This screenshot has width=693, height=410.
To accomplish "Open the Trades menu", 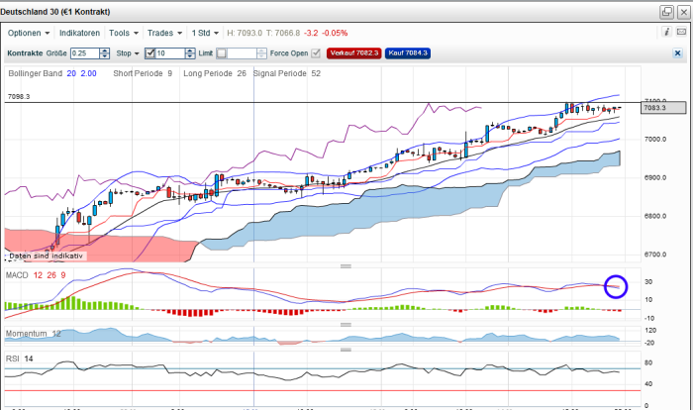I will tap(164, 33).
